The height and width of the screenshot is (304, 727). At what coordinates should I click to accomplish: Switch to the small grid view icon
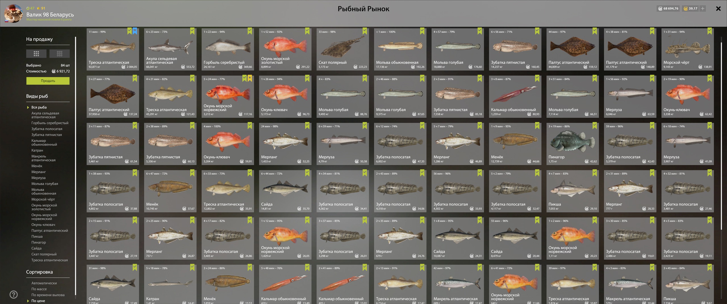pyautogui.click(x=59, y=54)
